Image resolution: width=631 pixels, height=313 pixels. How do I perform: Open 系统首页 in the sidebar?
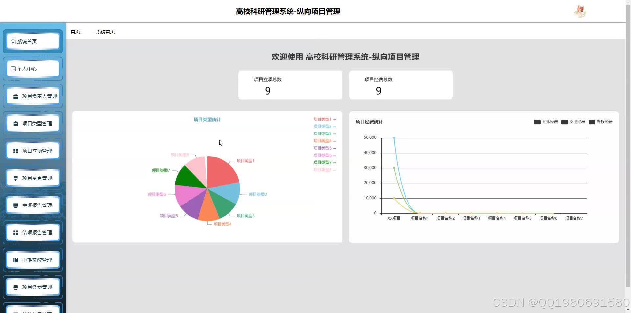(33, 42)
